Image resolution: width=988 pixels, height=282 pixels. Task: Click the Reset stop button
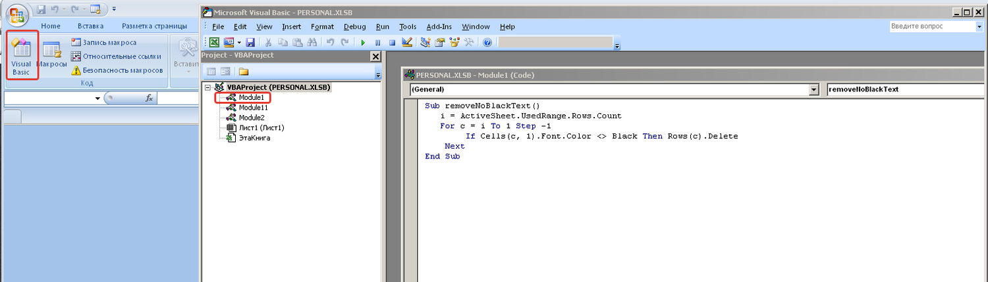(392, 42)
